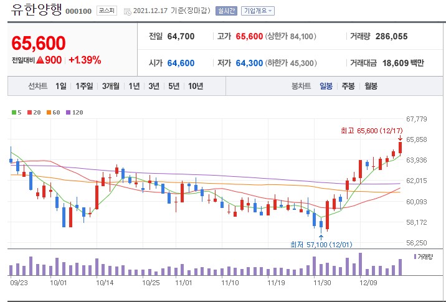Viewport: 446px width, 302px height.
Task: Click the 실시간 button
Action: (x=226, y=11)
